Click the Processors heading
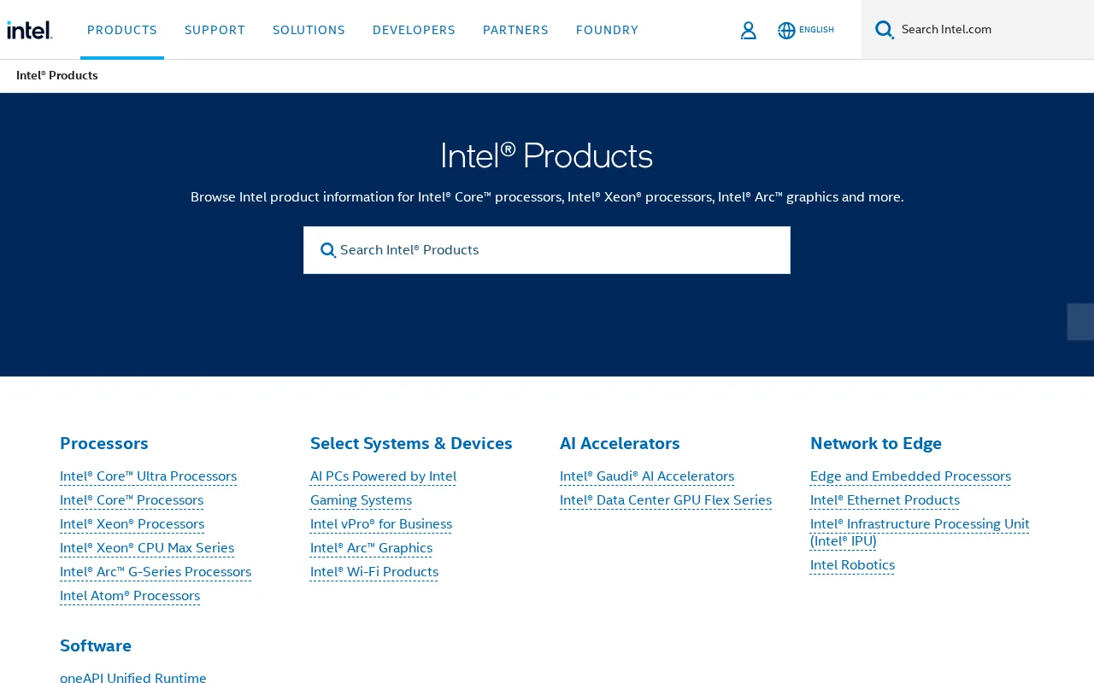1094x683 pixels. tap(104, 443)
